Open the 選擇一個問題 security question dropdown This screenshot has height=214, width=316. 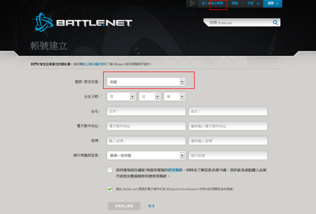(146, 155)
